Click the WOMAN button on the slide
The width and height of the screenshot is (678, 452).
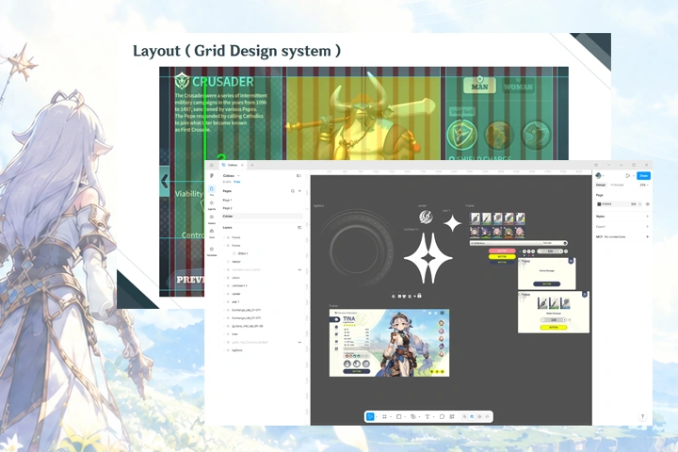(518, 86)
